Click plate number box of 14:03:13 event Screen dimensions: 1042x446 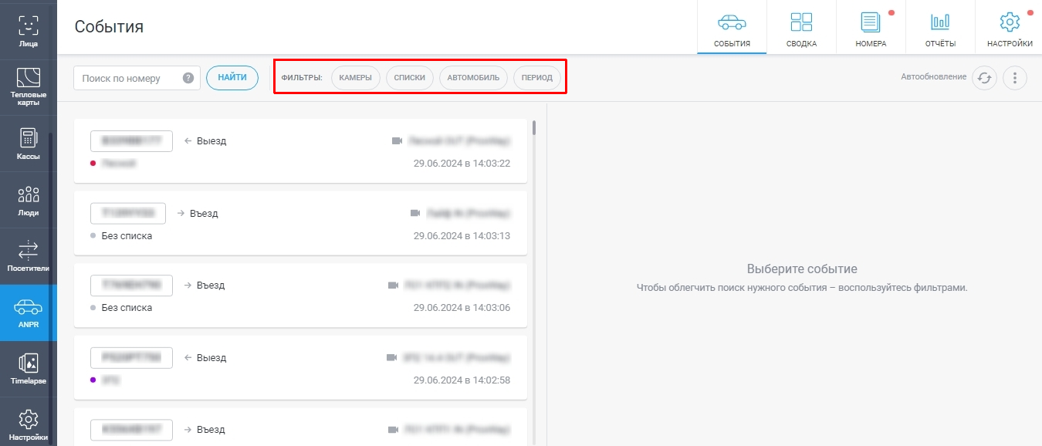point(128,213)
